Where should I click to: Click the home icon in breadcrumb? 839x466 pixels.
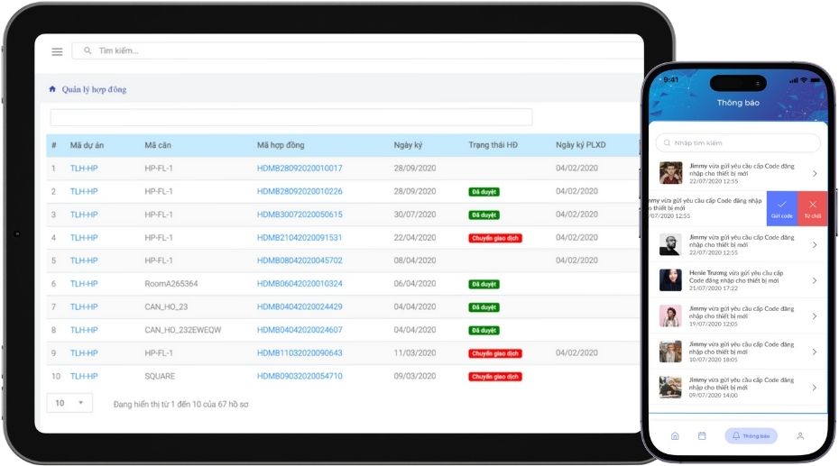[x=52, y=89]
